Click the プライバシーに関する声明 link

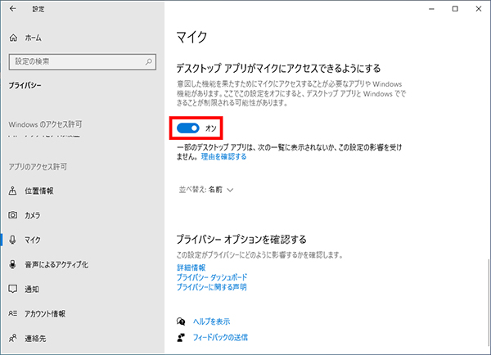click(211, 287)
